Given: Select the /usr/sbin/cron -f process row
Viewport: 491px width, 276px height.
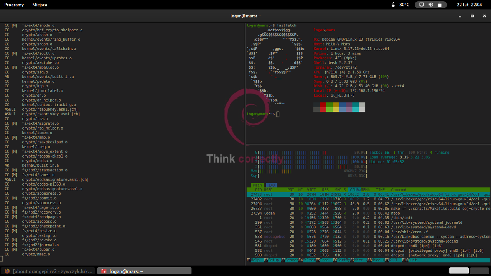Looking at the screenshot, I should pyautogui.click(x=368, y=232).
